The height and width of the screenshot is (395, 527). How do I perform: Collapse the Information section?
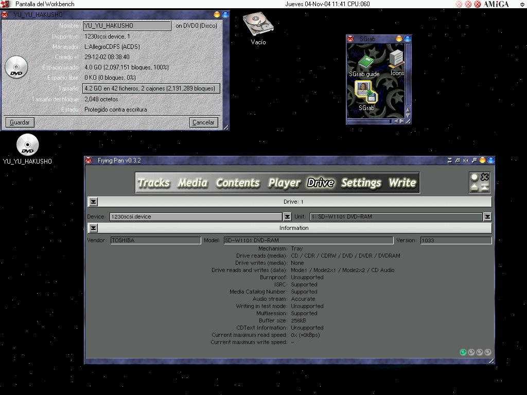94,228
